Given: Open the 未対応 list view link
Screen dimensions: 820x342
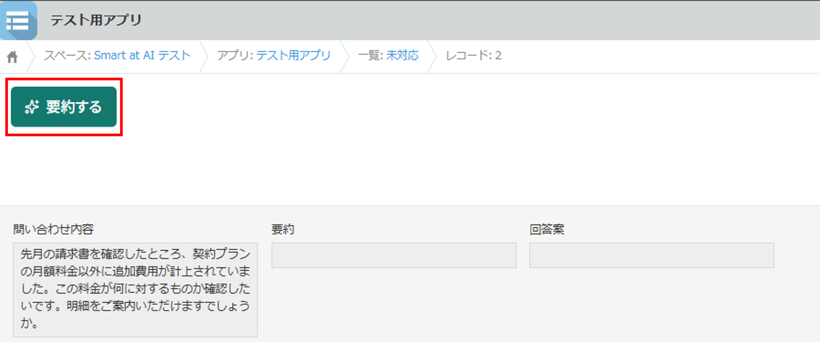Looking at the screenshot, I should [x=402, y=56].
